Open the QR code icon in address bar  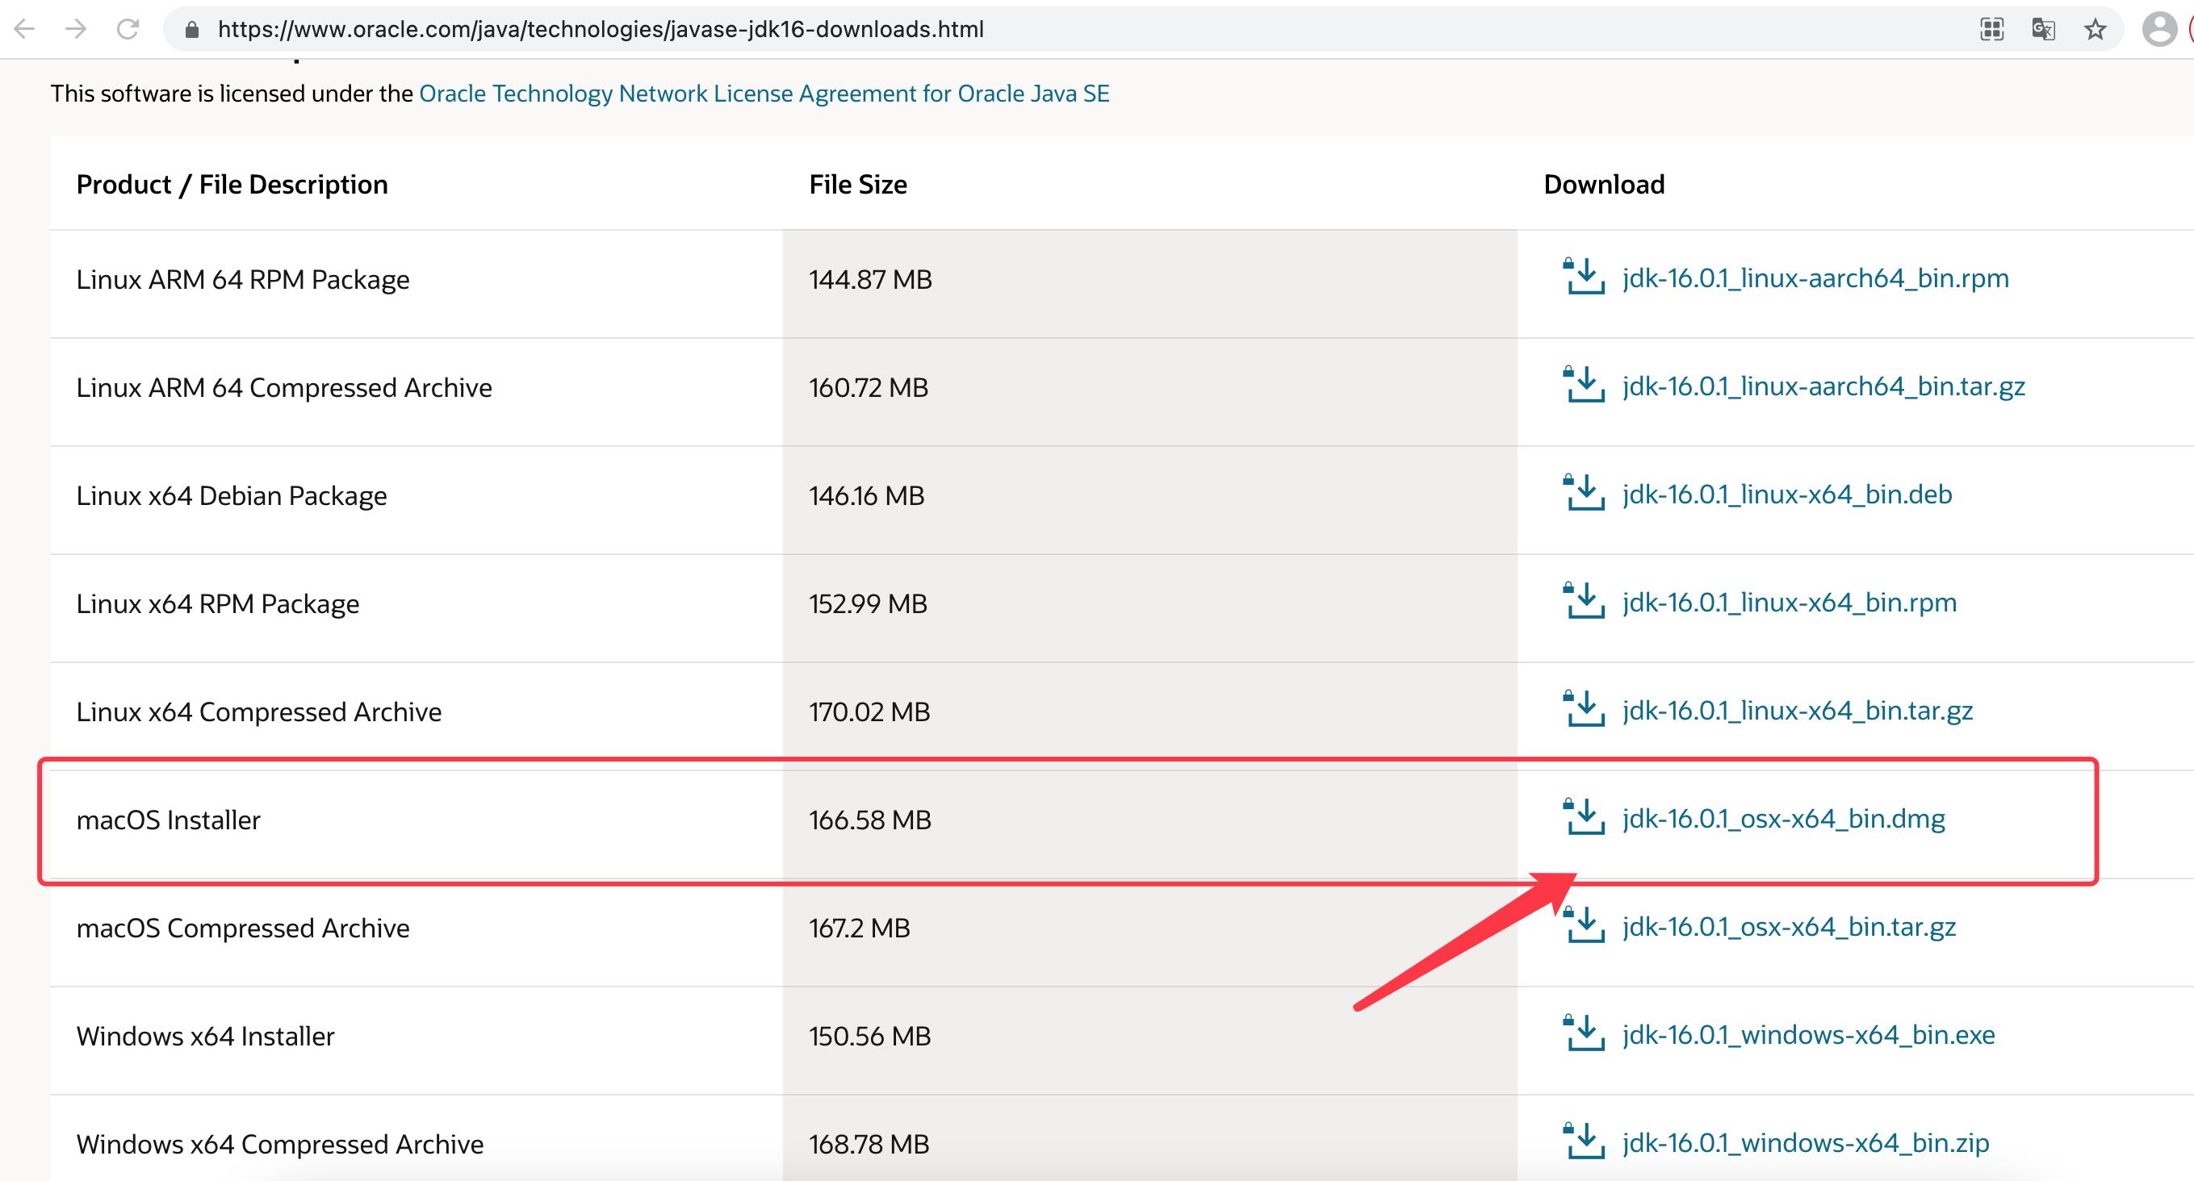1991,30
